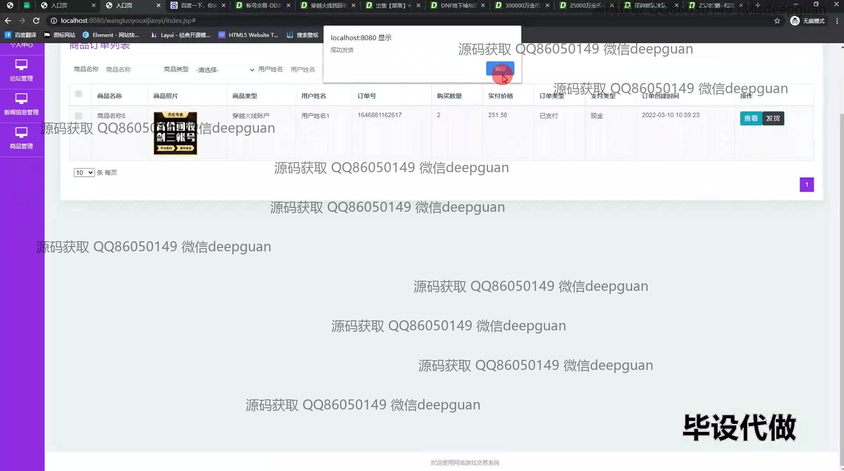Viewport: 844px width, 471px height.
Task: Click 确定 in the alert dialog
Action: [x=500, y=69]
